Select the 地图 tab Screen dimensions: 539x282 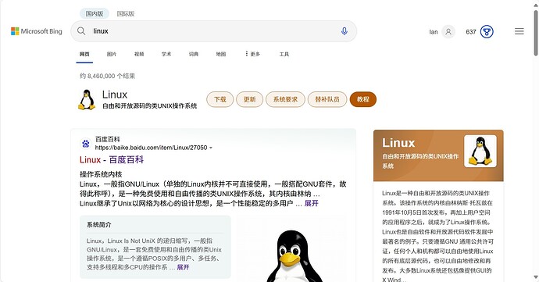pyautogui.click(x=221, y=54)
